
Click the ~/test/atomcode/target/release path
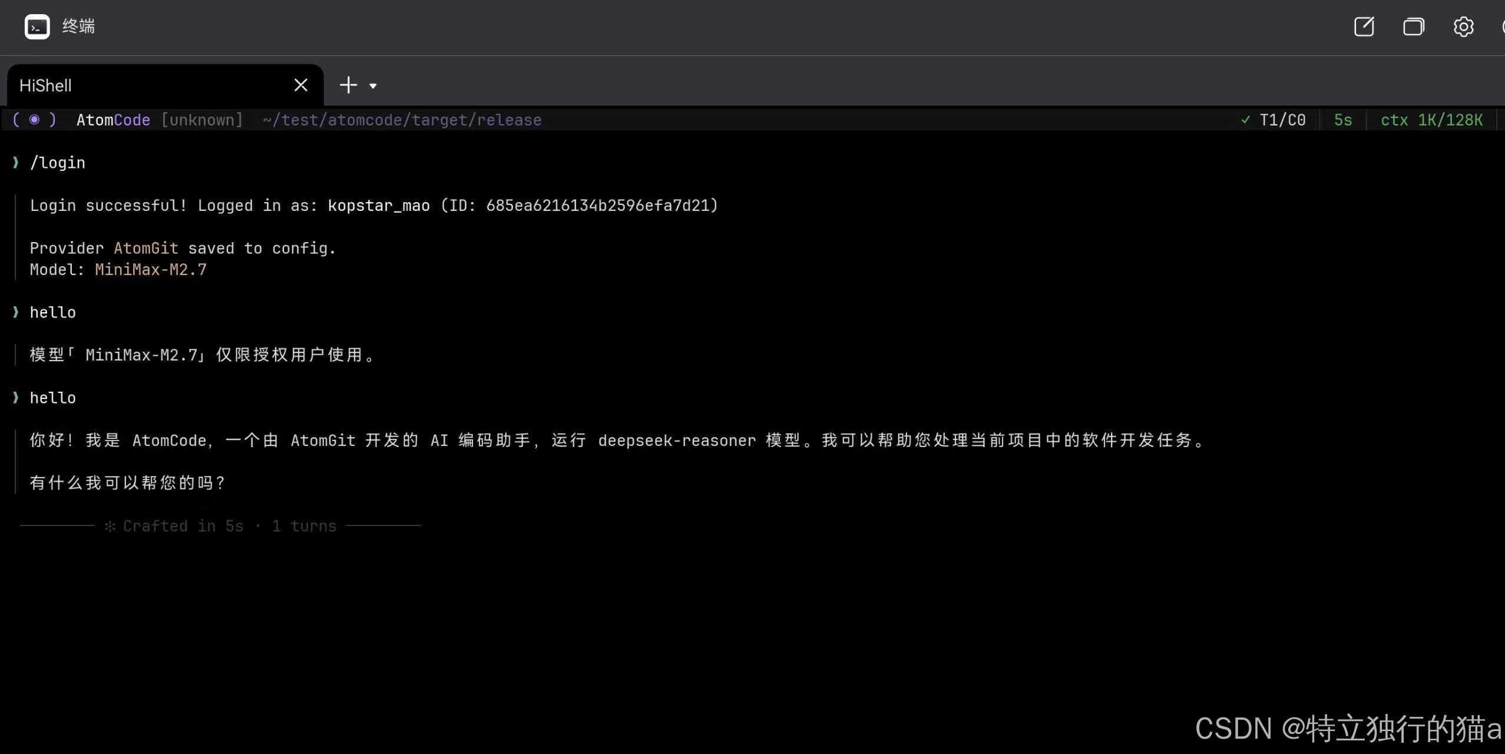pyautogui.click(x=402, y=120)
